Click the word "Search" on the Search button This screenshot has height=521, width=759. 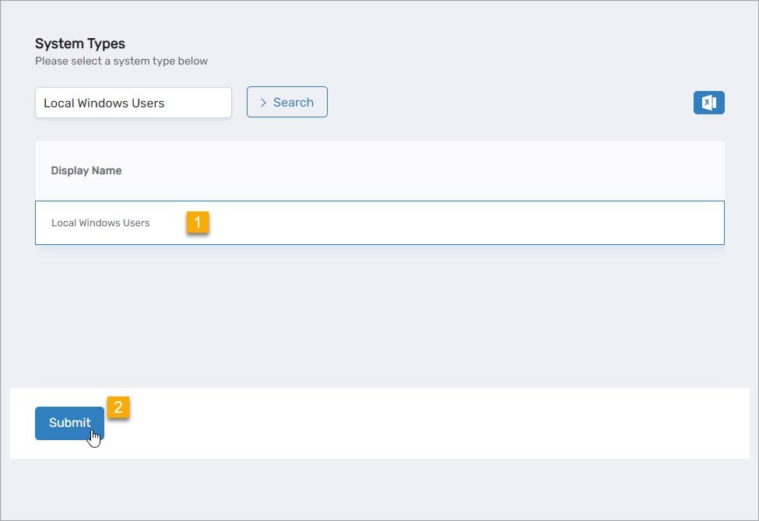point(293,103)
